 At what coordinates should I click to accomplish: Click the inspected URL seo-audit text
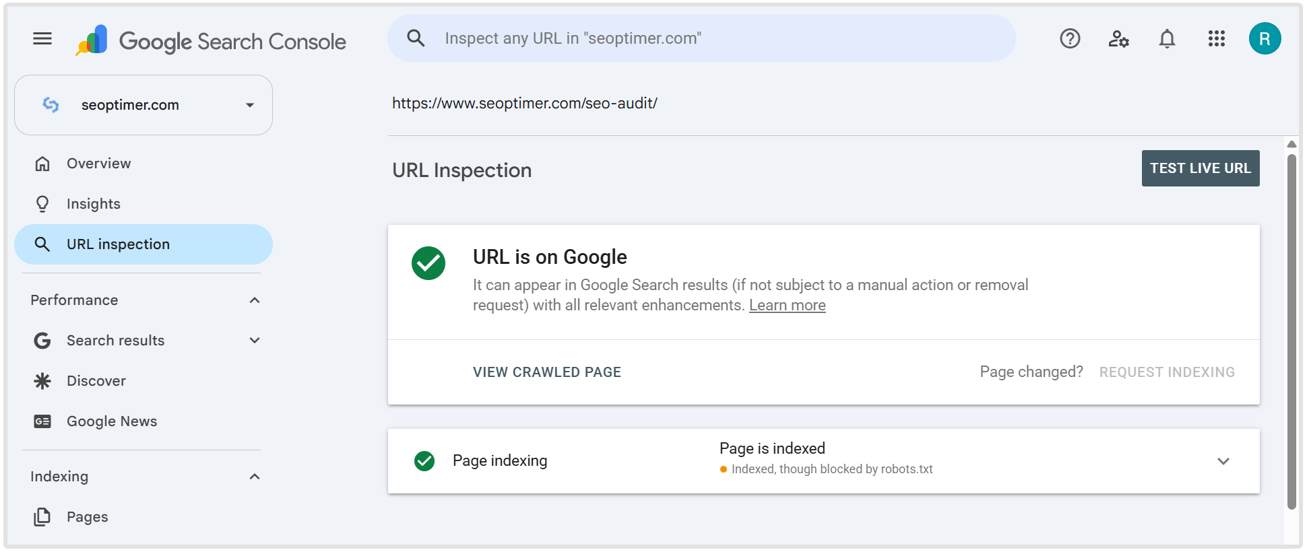tap(525, 103)
